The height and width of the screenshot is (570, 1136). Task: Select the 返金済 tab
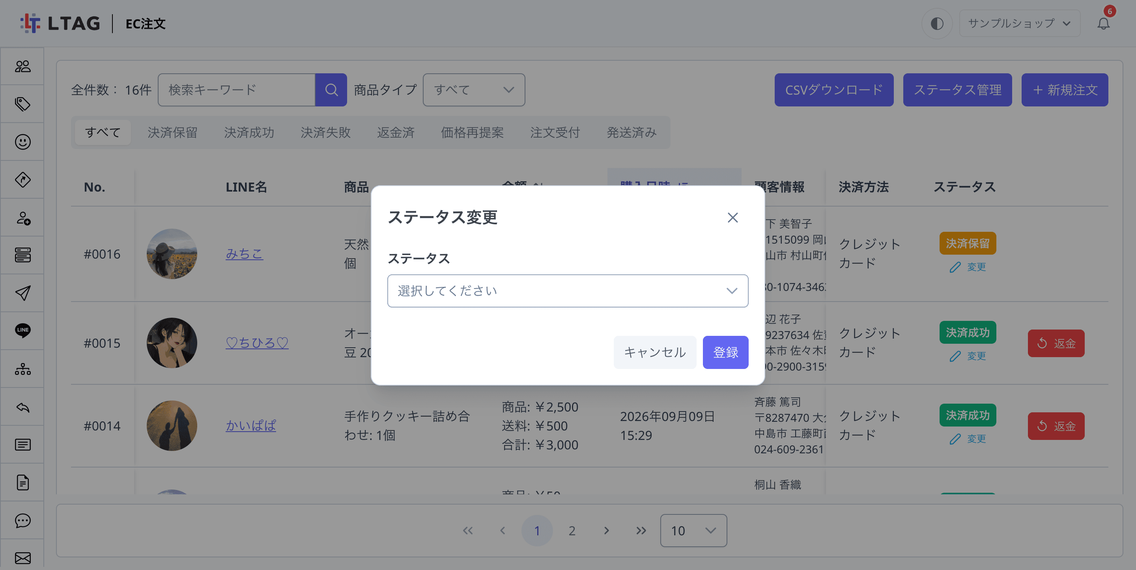(396, 132)
